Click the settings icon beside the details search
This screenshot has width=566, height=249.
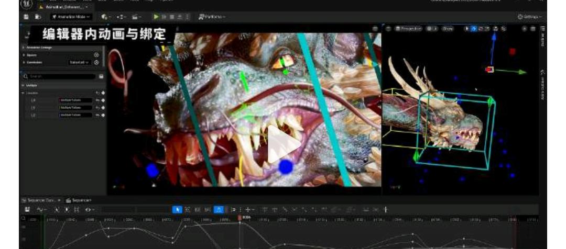click(x=101, y=76)
